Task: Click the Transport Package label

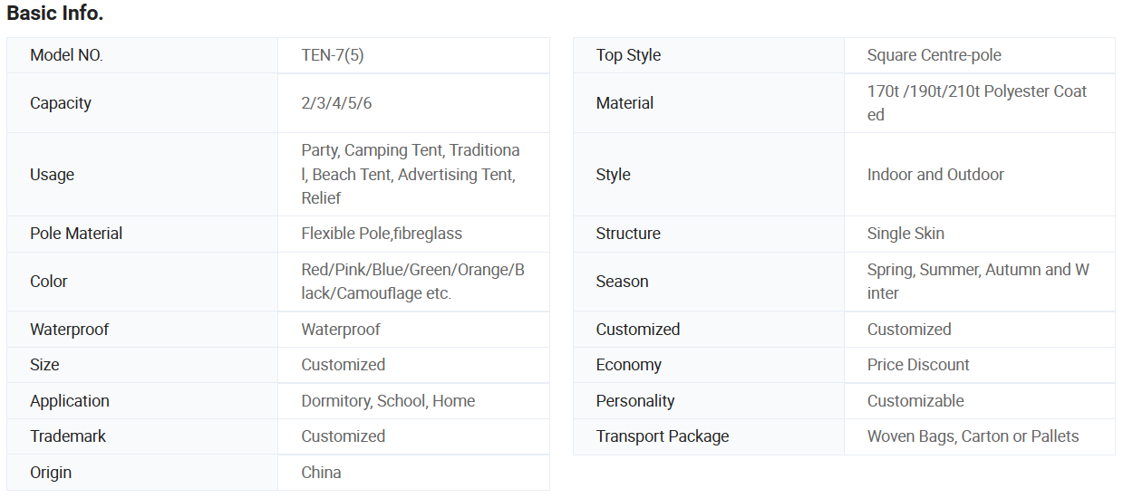Action: (663, 436)
